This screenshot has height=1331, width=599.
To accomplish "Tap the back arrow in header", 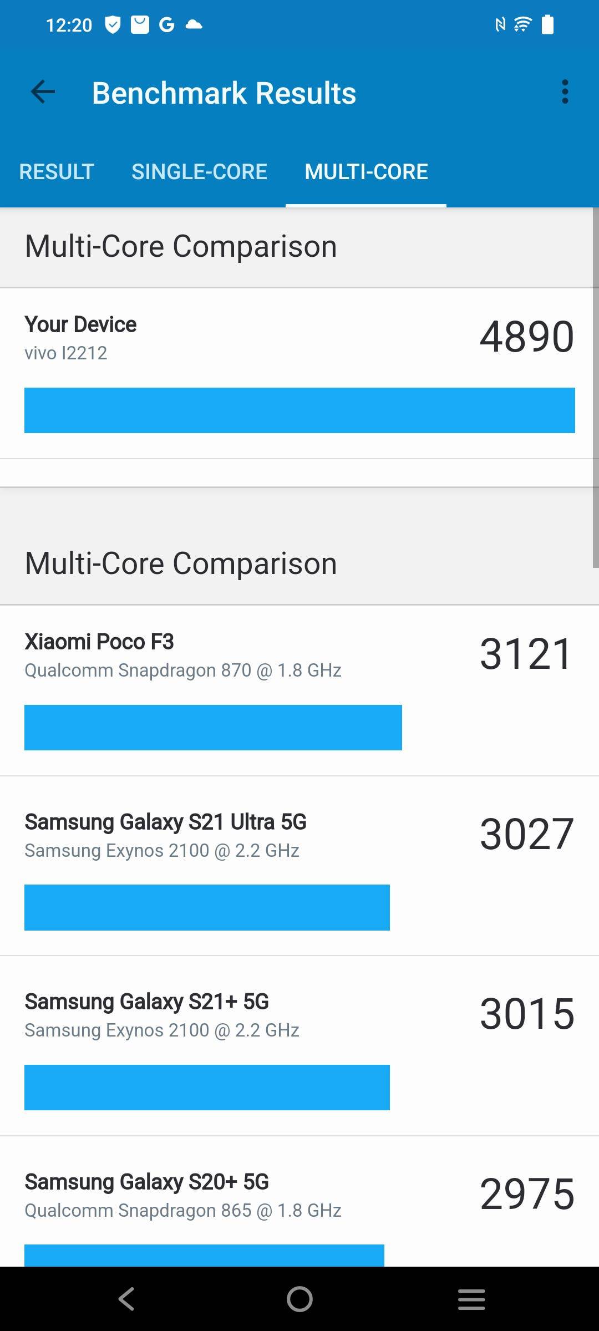I will pyautogui.click(x=43, y=92).
